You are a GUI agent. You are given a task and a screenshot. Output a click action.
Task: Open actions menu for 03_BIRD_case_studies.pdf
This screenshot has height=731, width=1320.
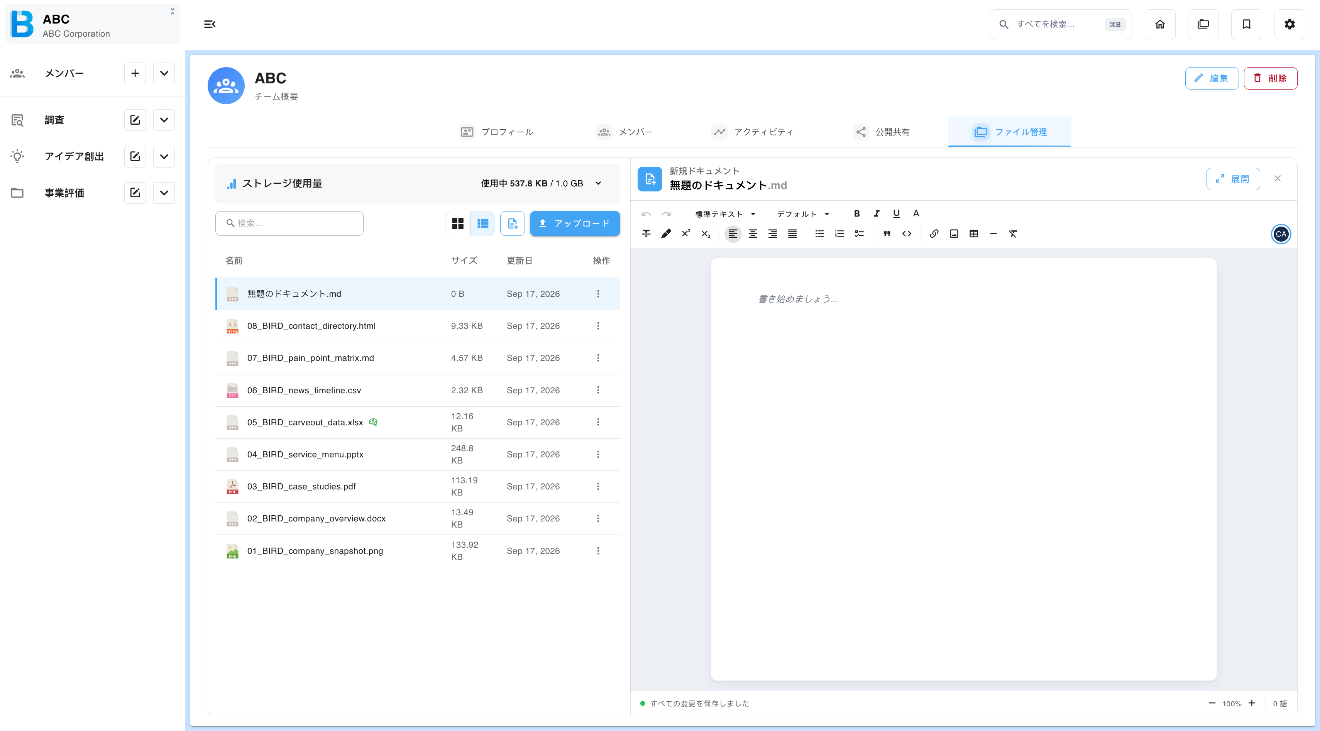click(598, 487)
